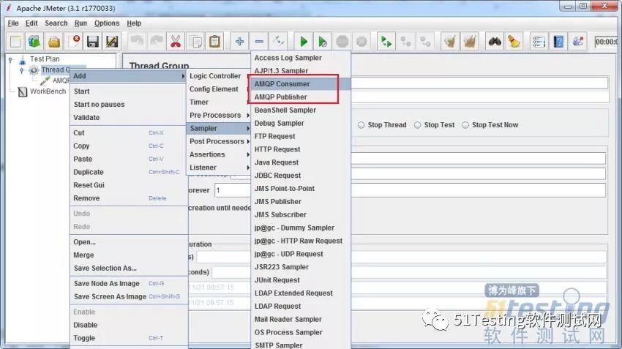Open the Help menu
The width and height of the screenshot is (622, 349).
(x=134, y=23)
